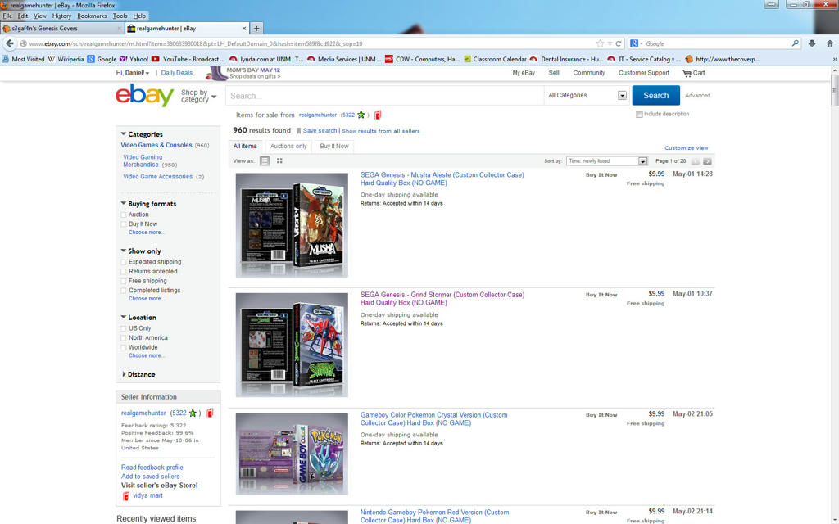The height and width of the screenshot is (524, 839).
Task: Click the eBay search input field
Action: click(x=384, y=96)
